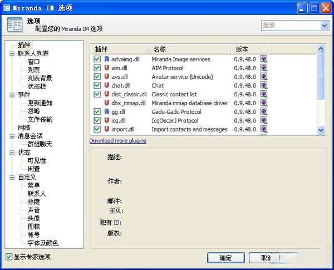Image resolution: width=334 pixels, height=270 pixels.
Task: Select 插件 in options tree
Action: (24, 45)
